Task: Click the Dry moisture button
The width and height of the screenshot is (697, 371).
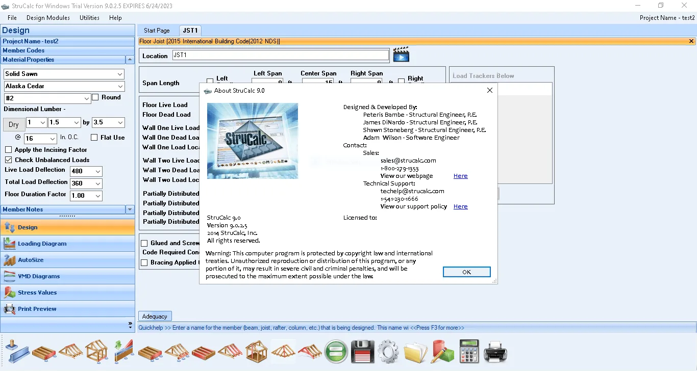Action: point(14,124)
